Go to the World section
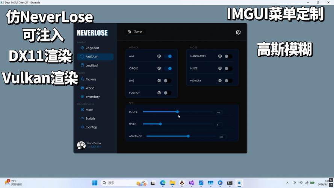This screenshot has width=334, height=188. 95,88
